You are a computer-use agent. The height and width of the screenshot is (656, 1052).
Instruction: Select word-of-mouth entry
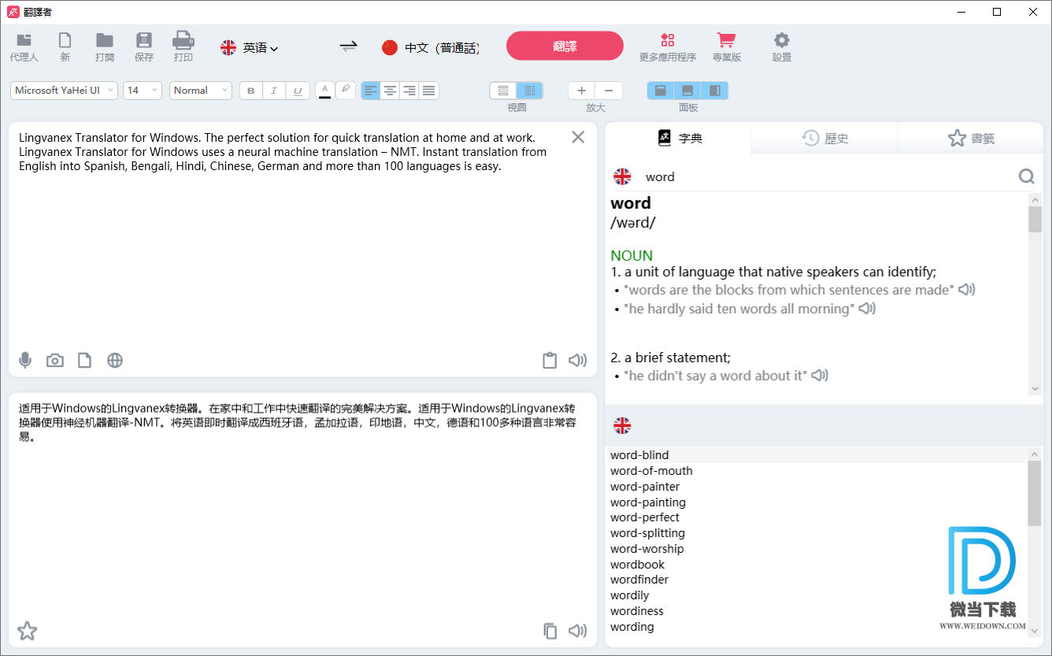click(x=651, y=471)
